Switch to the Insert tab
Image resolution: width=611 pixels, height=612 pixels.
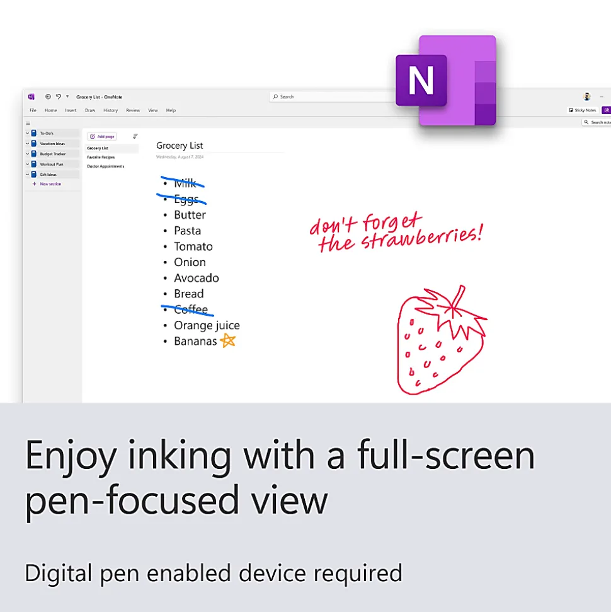(x=71, y=110)
